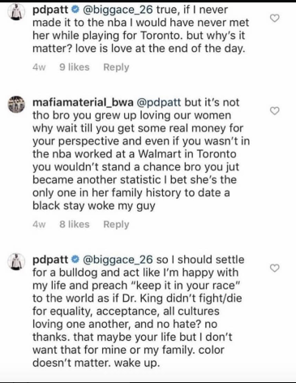
Task: Click verified badge on first pdpatt comment
Action: tap(75, 11)
